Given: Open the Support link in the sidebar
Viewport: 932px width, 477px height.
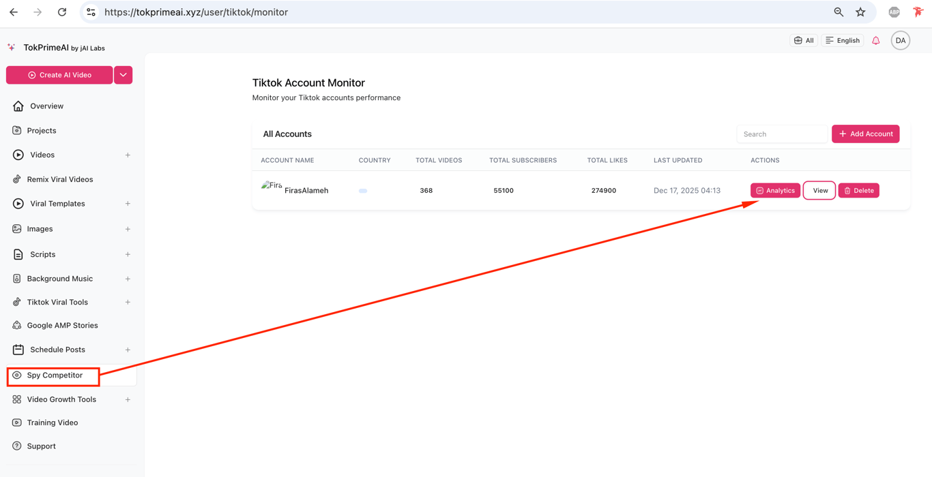Looking at the screenshot, I should pyautogui.click(x=42, y=446).
